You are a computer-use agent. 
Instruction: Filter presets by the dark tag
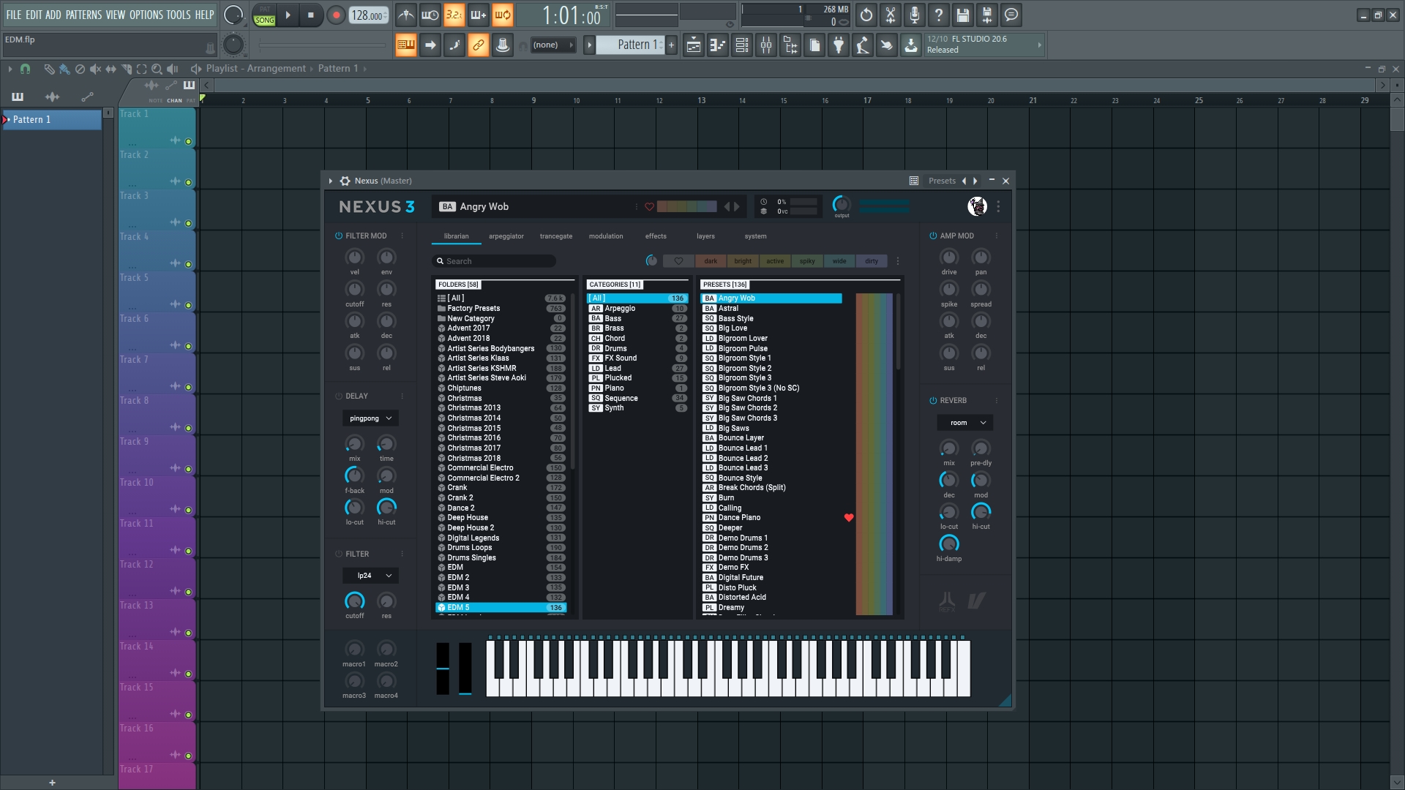[x=711, y=261]
